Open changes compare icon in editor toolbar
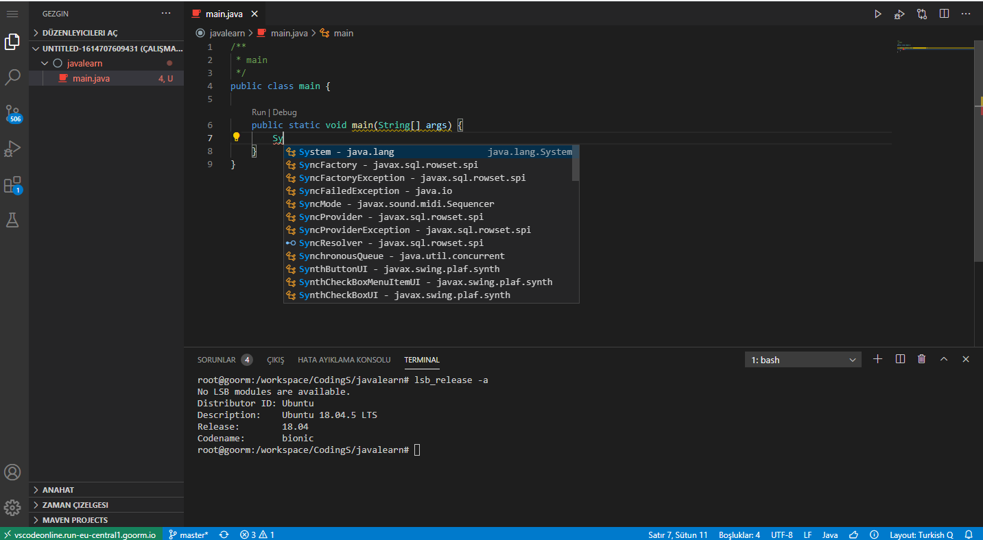983x540 pixels. pyautogui.click(x=922, y=14)
